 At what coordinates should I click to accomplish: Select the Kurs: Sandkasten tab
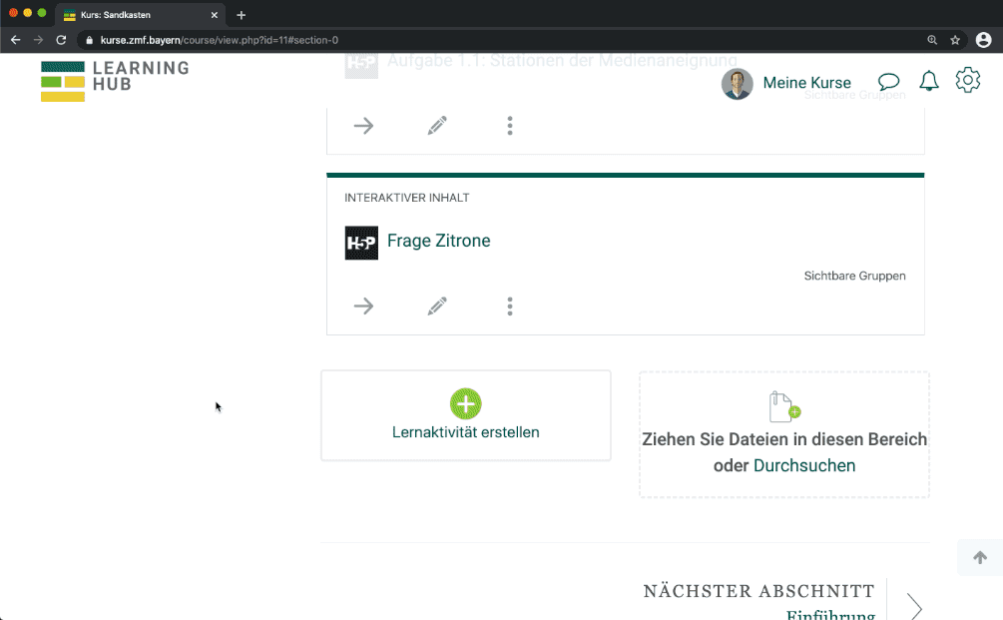[141, 15]
